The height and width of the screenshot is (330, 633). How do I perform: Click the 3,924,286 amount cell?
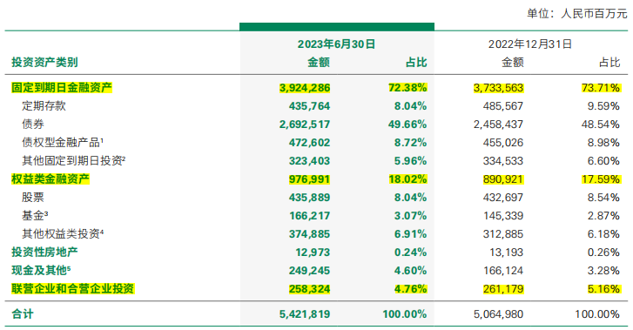tap(305, 88)
